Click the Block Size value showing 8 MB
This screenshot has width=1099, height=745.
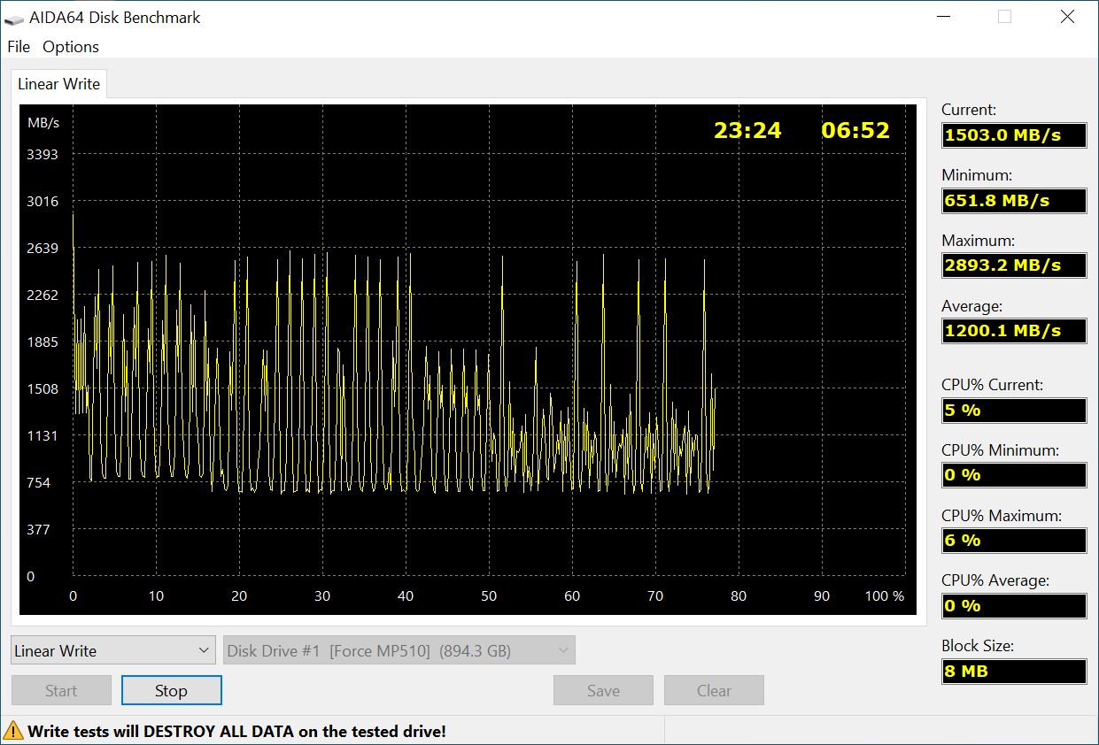pyautogui.click(x=1013, y=671)
